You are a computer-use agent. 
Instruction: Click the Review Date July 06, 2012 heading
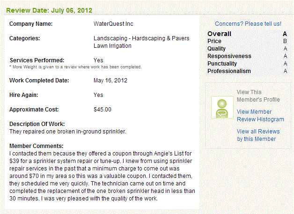click(49, 10)
